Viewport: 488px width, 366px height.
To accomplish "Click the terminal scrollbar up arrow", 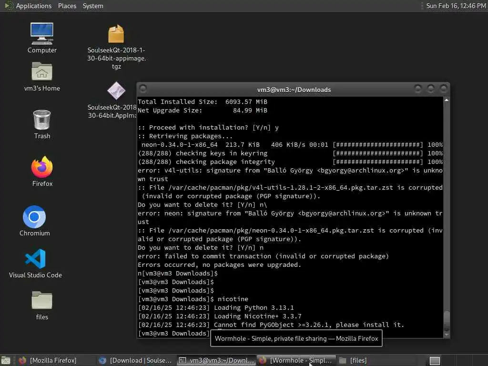I will tap(447, 100).
